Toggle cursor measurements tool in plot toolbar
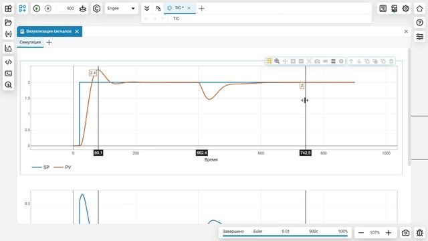The image size is (428, 241). coord(269,61)
